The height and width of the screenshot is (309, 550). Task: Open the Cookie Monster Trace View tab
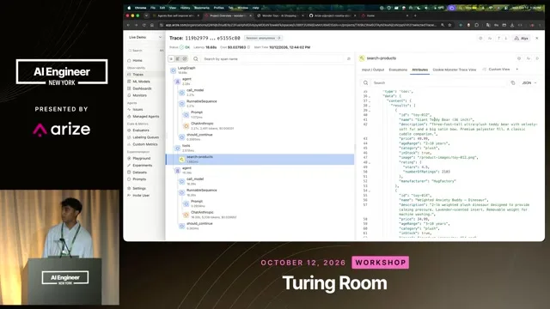click(455, 70)
